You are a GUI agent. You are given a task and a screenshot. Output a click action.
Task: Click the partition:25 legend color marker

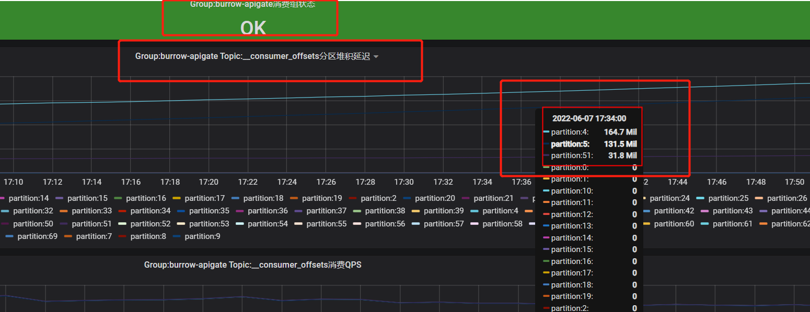[x=700, y=198]
